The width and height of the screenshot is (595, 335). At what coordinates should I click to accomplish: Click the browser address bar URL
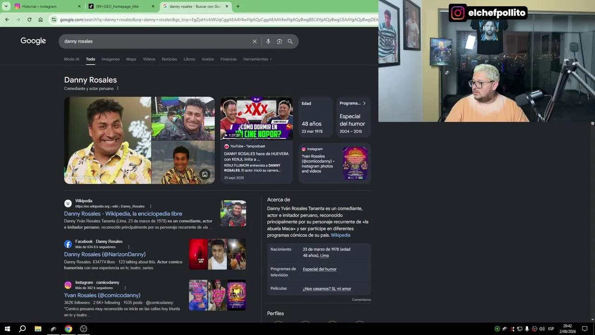coord(218,20)
